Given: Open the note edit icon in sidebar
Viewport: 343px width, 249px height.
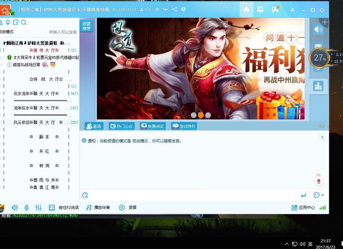Looking at the screenshot, I should pyautogui.click(x=16, y=22).
